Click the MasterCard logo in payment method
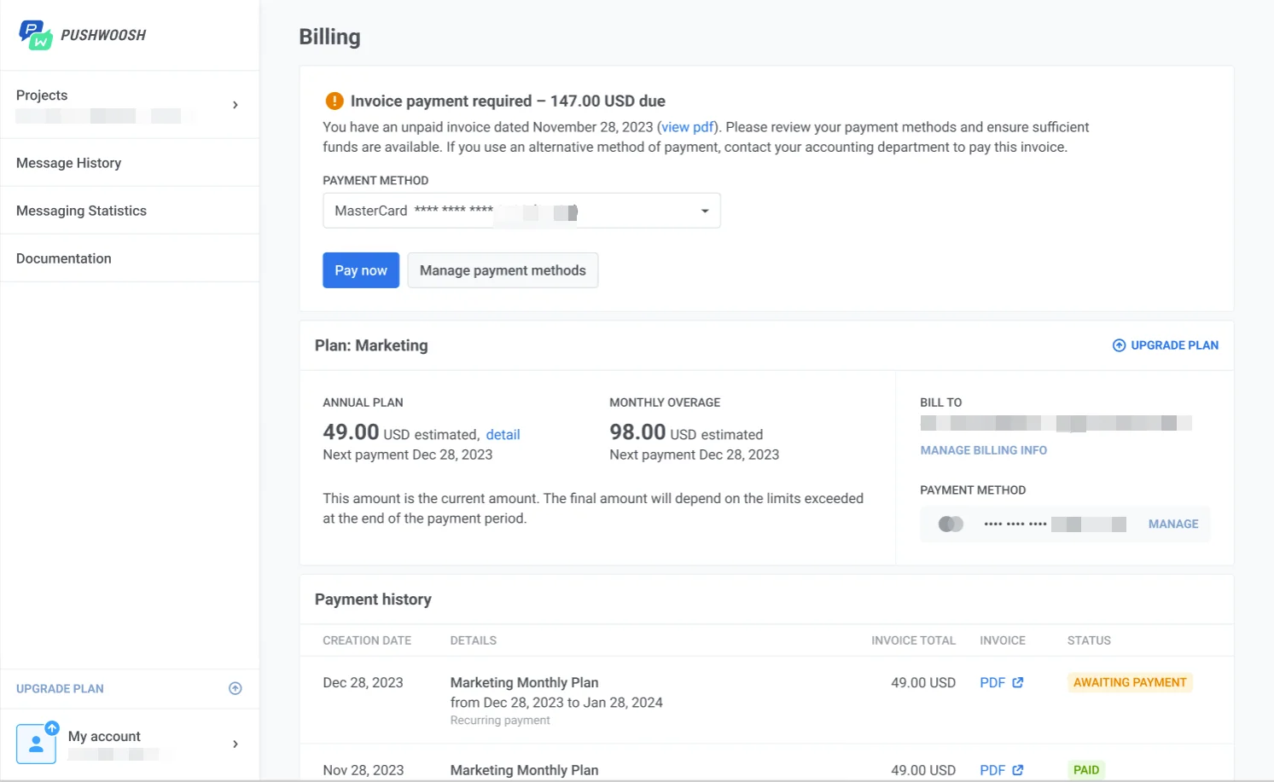The image size is (1274, 782). (951, 524)
